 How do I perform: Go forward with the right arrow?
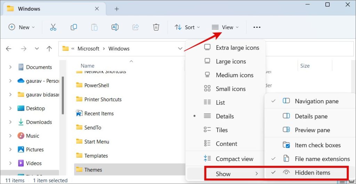24,49
